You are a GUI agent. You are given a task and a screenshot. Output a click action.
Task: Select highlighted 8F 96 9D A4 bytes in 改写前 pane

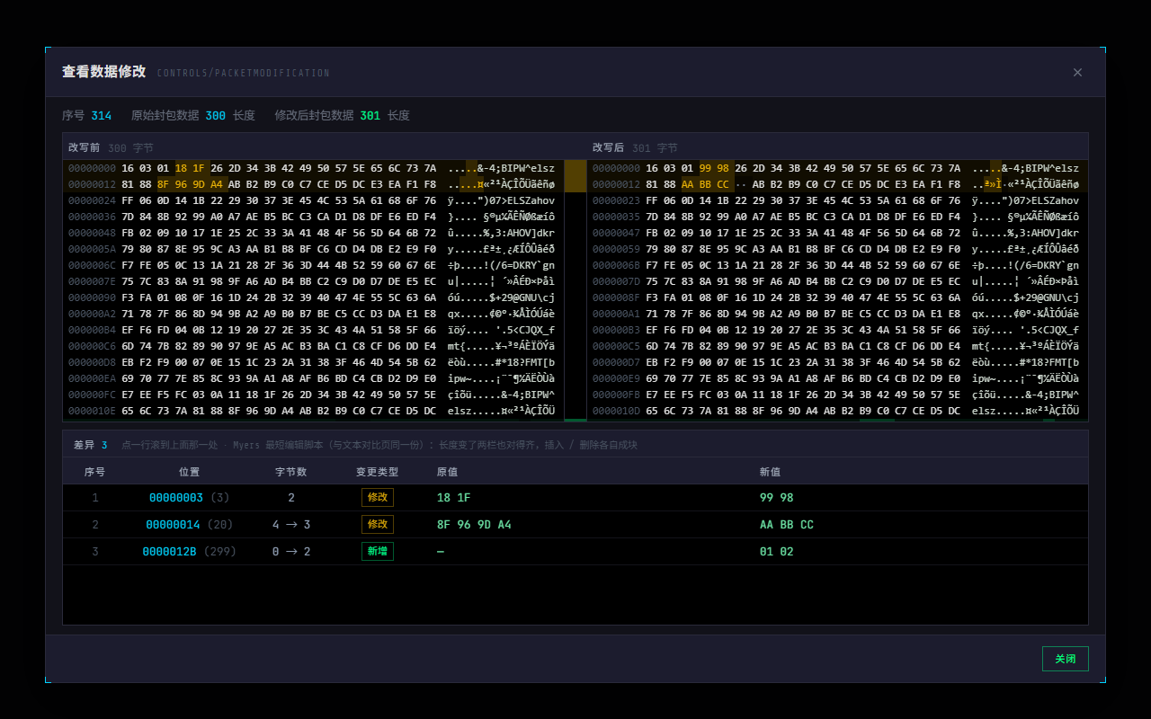click(191, 184)
